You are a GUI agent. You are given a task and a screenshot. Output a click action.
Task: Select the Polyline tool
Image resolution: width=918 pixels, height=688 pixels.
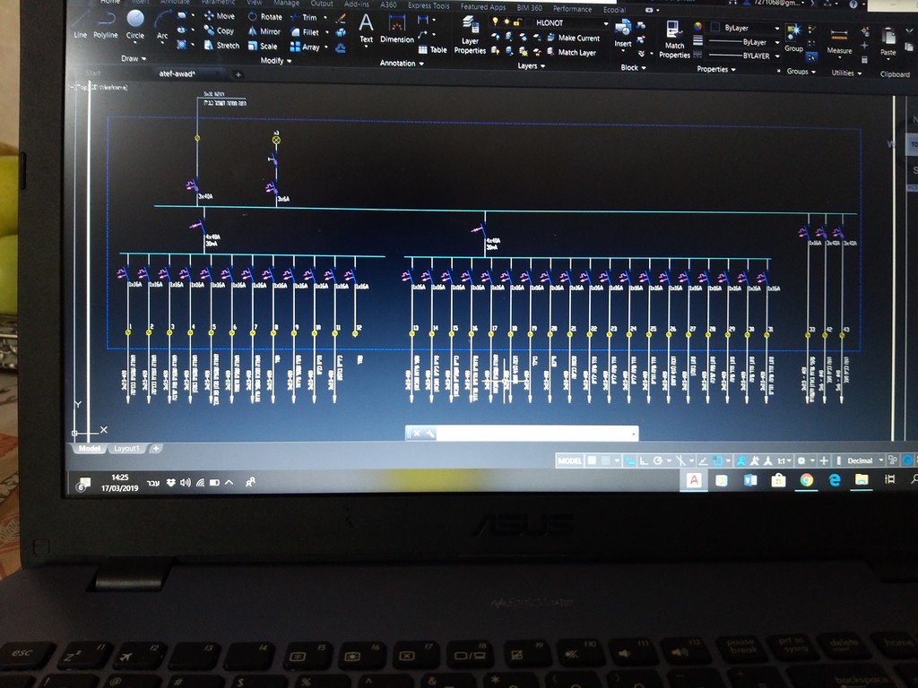point(106,27)
